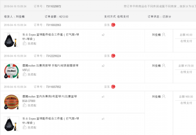Click the 京东 seller label on order 73116602963
196x135 pixels.
pos(107,25)
